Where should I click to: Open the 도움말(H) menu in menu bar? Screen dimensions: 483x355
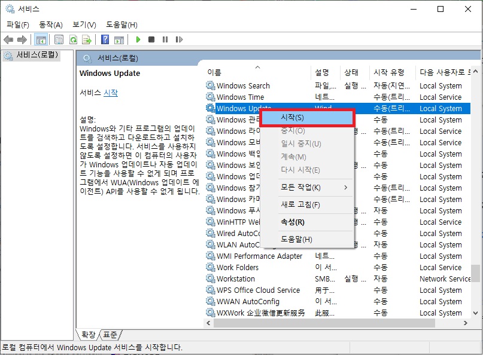[x=121, y=25]
